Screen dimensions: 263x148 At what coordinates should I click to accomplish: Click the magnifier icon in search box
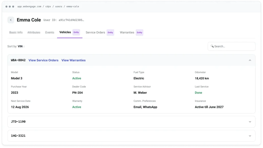pyautogui.click(x=212, y=46)
